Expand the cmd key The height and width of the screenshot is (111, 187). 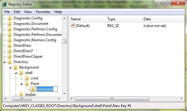pos(21,79)
